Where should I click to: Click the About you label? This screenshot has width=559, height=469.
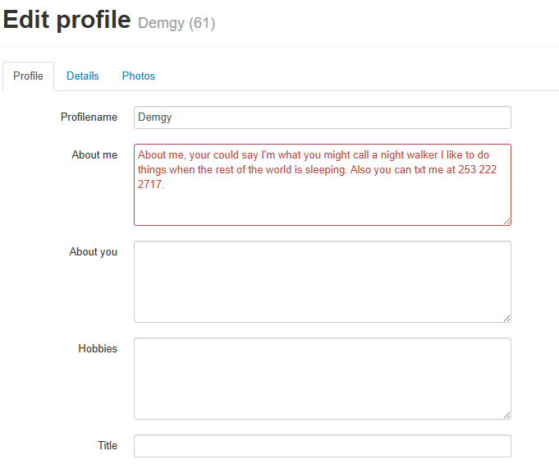coord(93,251)
